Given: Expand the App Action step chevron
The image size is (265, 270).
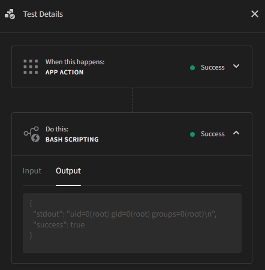Looking at the screenshot, I should coord(236,66).
